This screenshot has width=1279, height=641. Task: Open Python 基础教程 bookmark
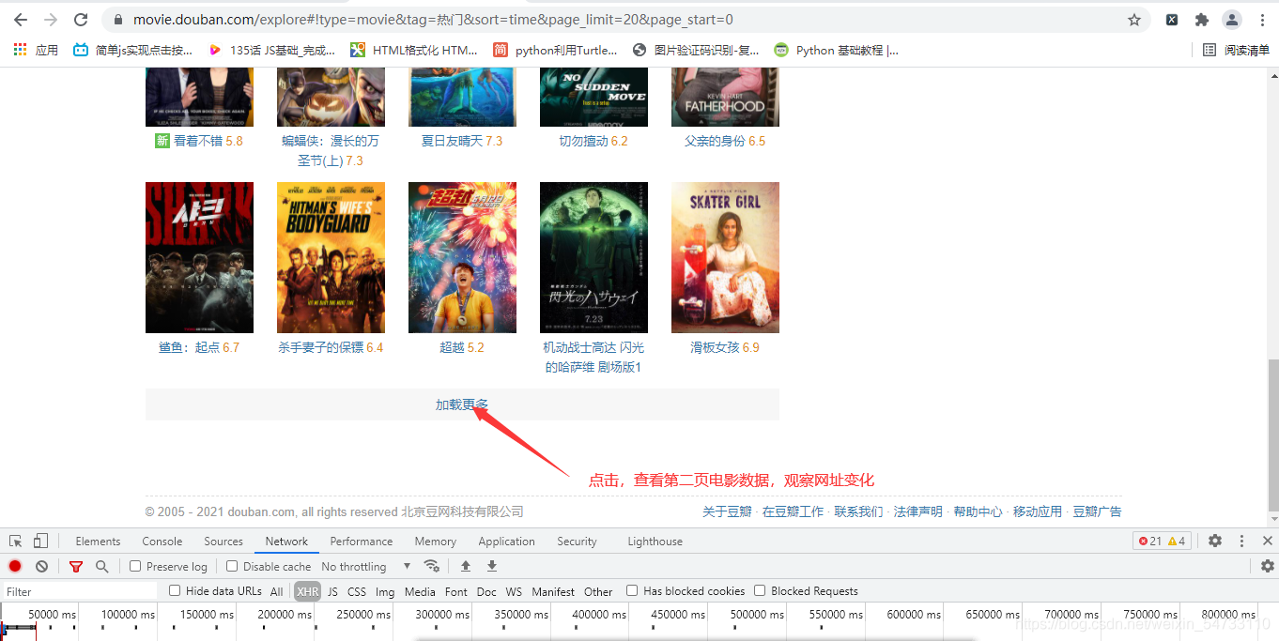pyautogui.click(x=836, y=50)
